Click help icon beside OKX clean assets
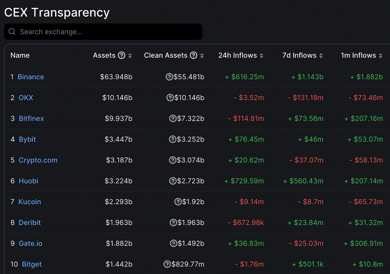Image resolution: width=390 pixels, height=274 pixels. pos(170,98)
